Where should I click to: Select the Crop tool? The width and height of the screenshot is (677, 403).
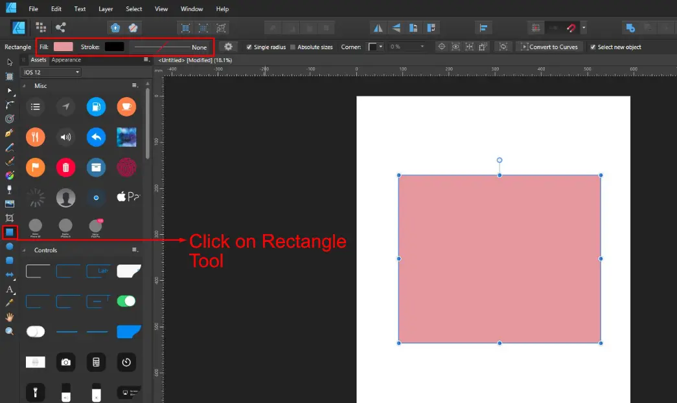[10, 218]
